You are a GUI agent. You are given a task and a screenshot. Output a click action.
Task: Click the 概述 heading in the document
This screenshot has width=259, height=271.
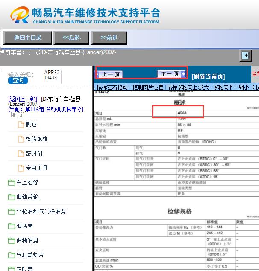point(180,103)
